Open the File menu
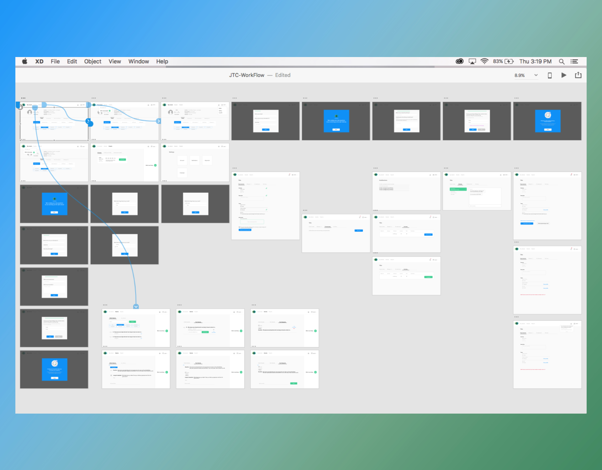 tap(55, 61)
